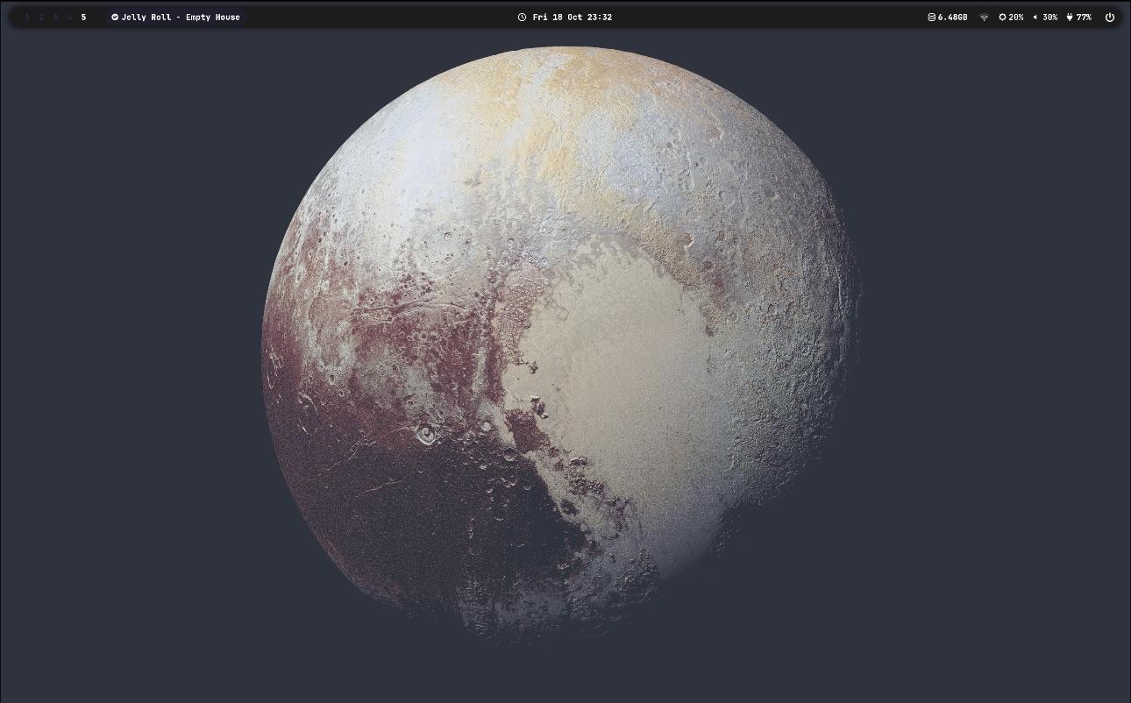1131x703 pixels.
Task: Switch to workspace 3
Action: pyautogui.click(x=55, y=17)
